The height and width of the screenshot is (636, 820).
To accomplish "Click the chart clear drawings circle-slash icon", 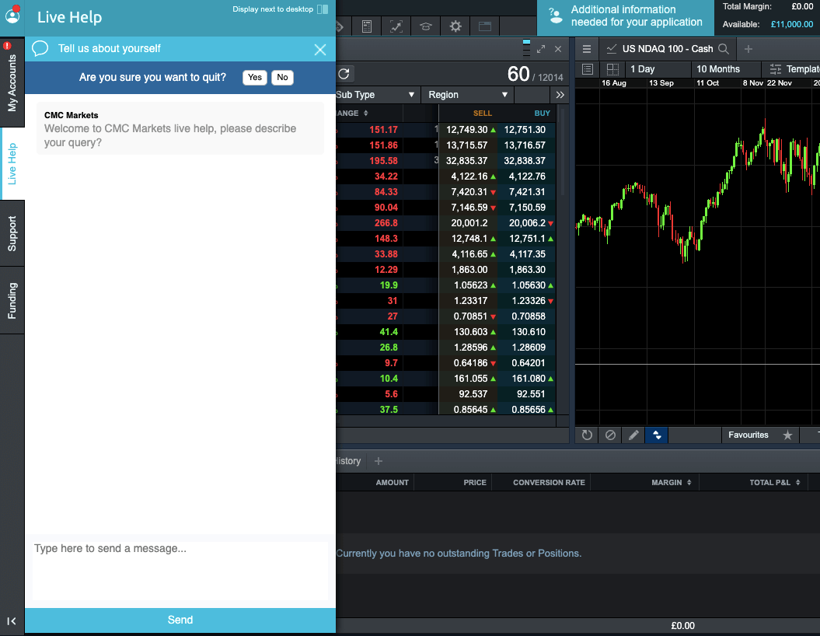I will [610, 435].
